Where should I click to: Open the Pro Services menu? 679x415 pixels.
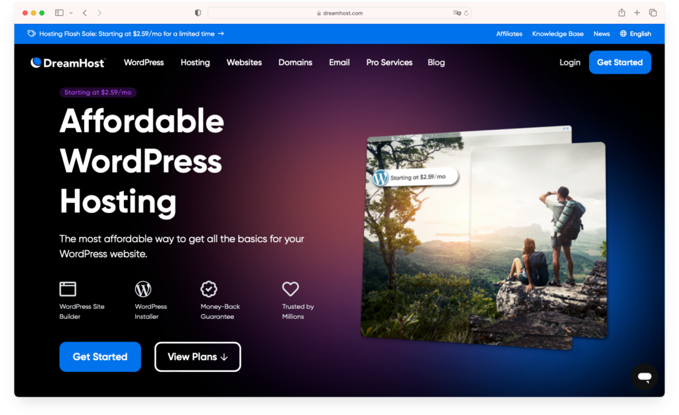coord(389,62)
